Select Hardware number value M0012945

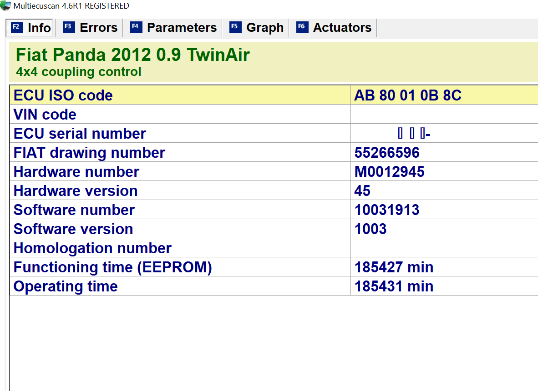pos(389,172)
